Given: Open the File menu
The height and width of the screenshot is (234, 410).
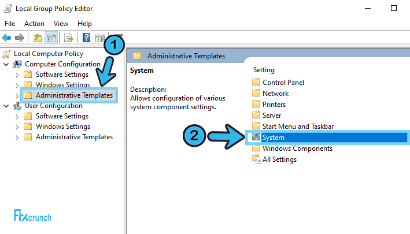Looking at the screenshot, I should [x=10, y=24].
